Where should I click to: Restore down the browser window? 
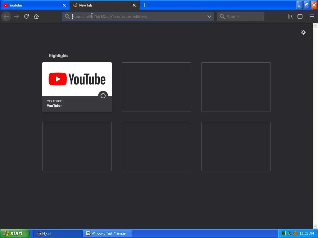(307, 5)
